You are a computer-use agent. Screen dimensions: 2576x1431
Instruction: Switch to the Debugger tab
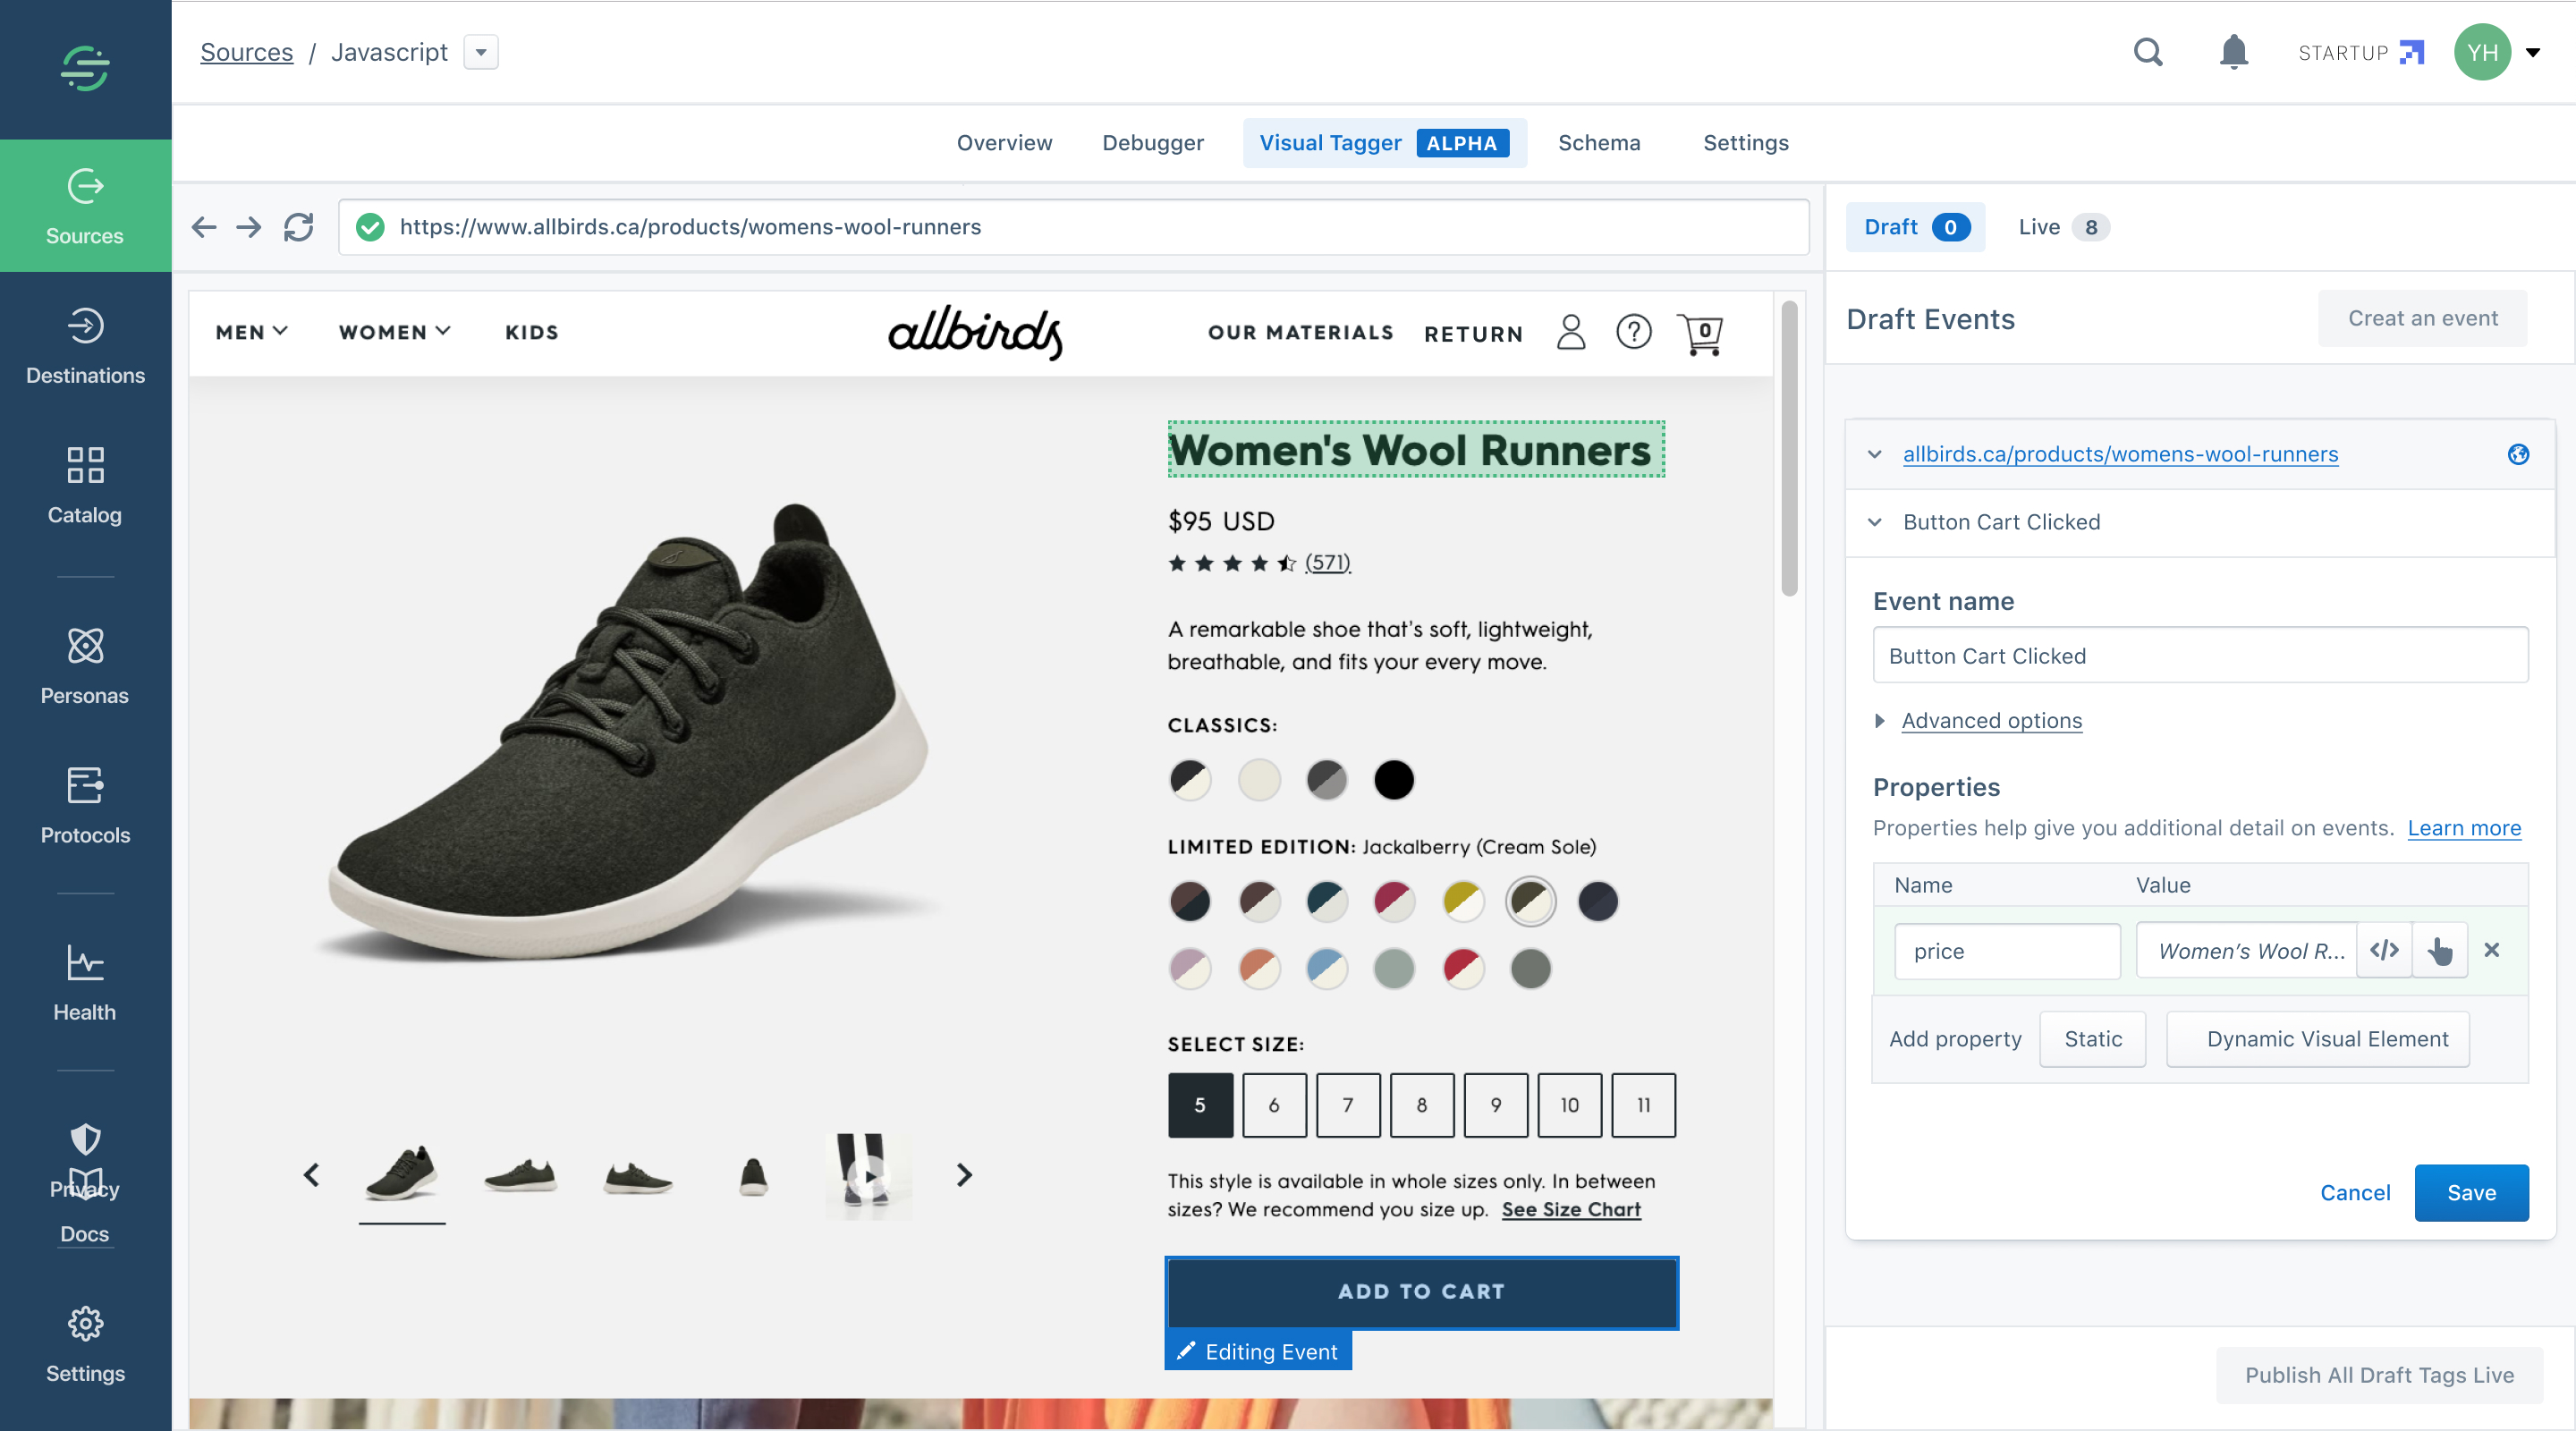[x=1153, y=143]
